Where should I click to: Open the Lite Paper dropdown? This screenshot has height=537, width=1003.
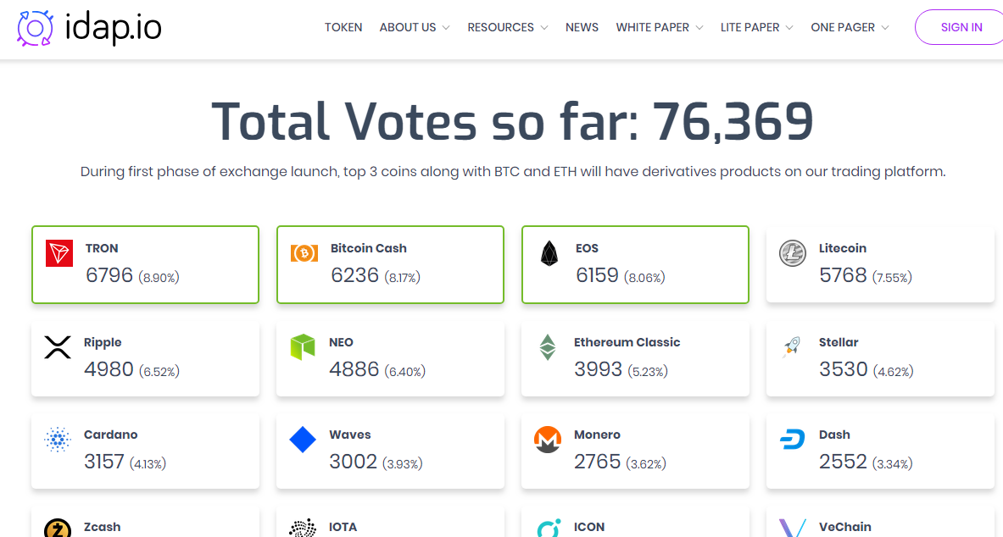(x=756, y=27)
